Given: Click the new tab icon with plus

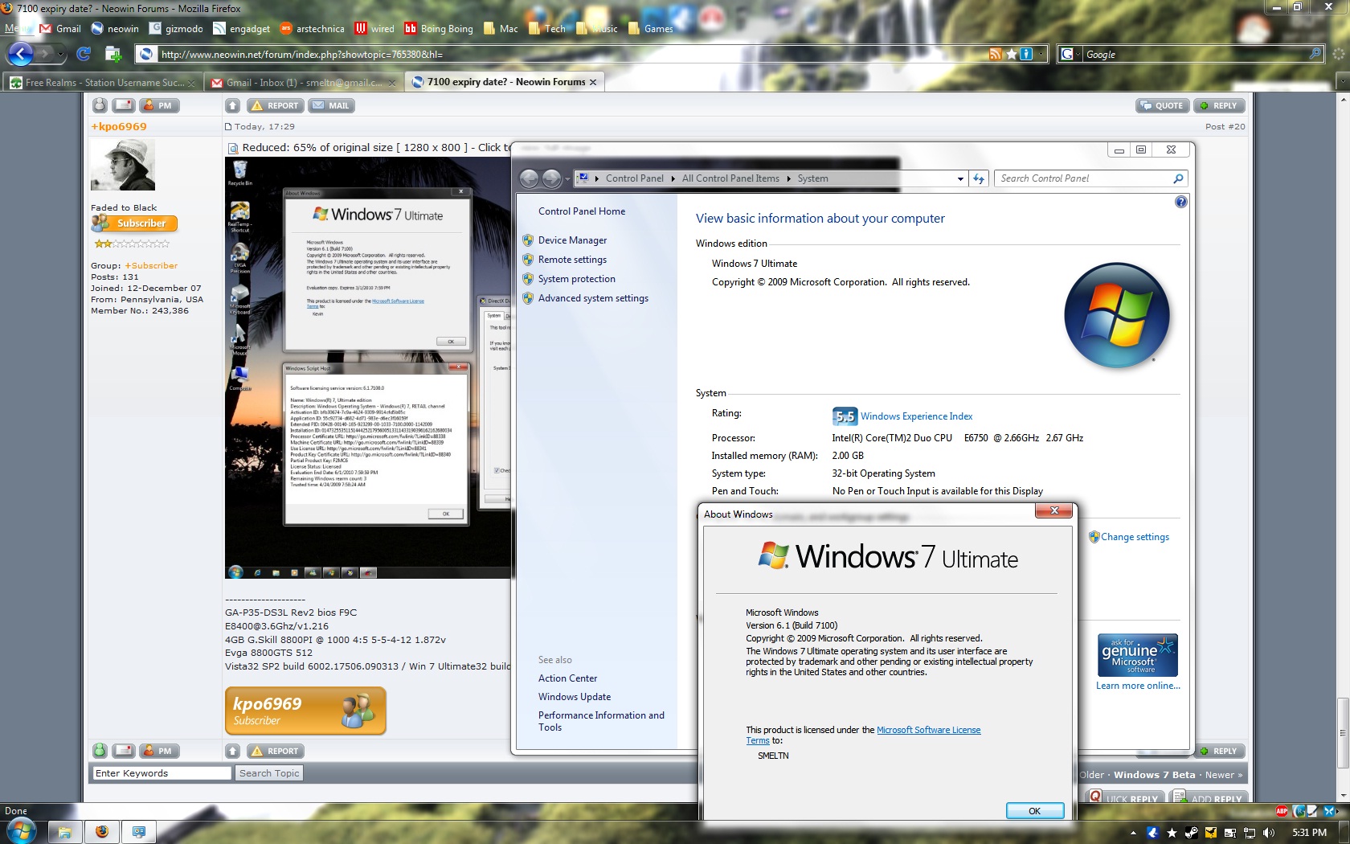Looking at the screenshot, I should coord(113,54).
